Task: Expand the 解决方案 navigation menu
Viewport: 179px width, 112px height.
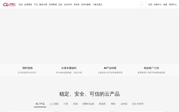Action: pos(43,4)
